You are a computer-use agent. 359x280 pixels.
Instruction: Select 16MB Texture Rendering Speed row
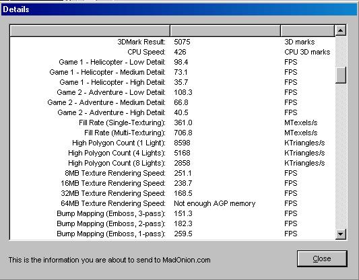pos(172,183)
